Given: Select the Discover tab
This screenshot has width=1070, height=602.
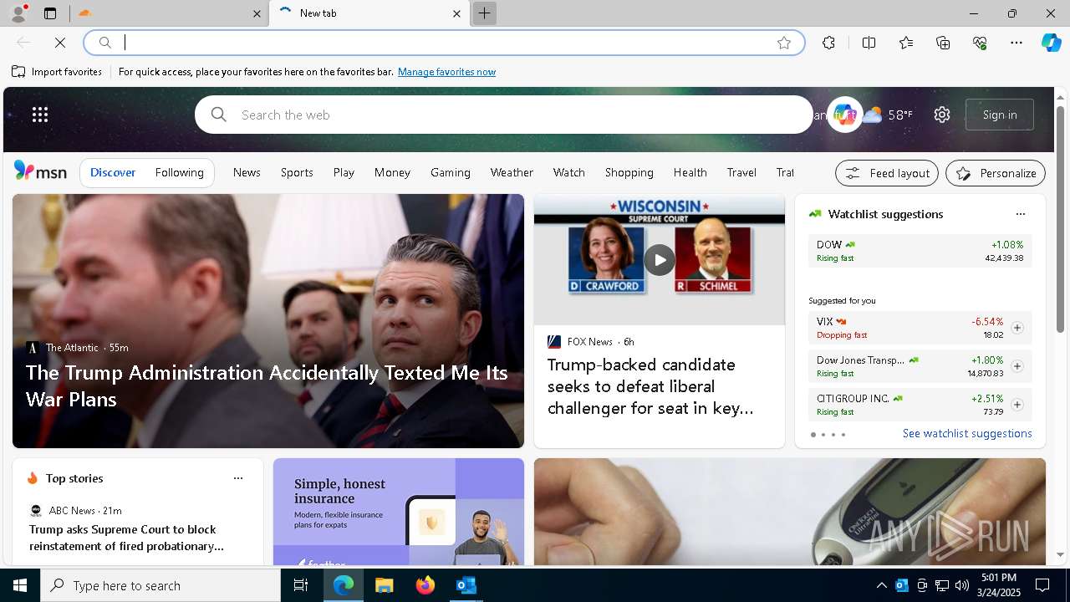Looking at the screenshot, I should 113,172.
